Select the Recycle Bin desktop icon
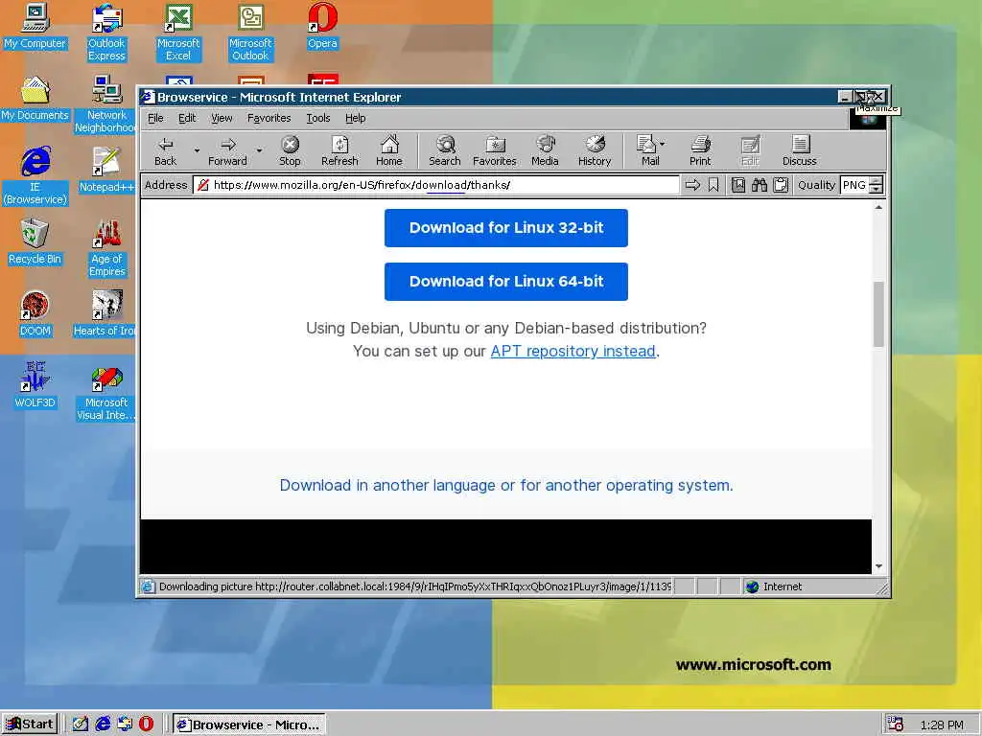The width and height of the screenshot is (982, 736). pos(35,242)
